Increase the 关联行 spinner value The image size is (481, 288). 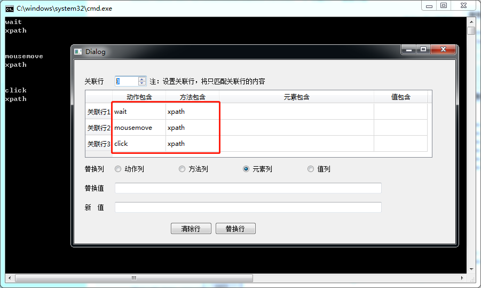pos(141,79)
